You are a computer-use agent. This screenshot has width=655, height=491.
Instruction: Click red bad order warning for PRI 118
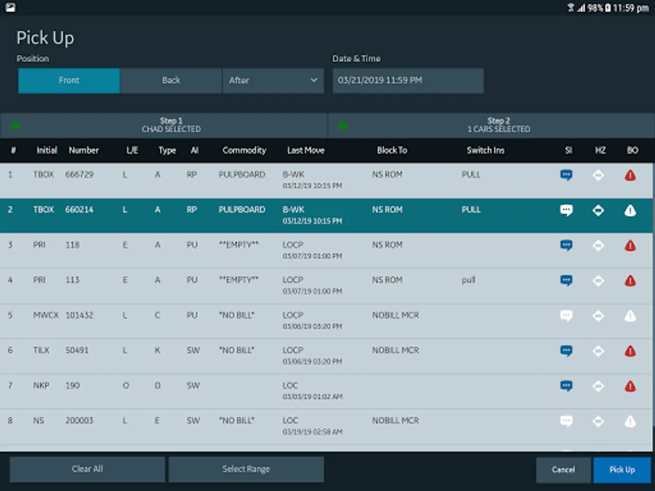click(x=630, y=245)
